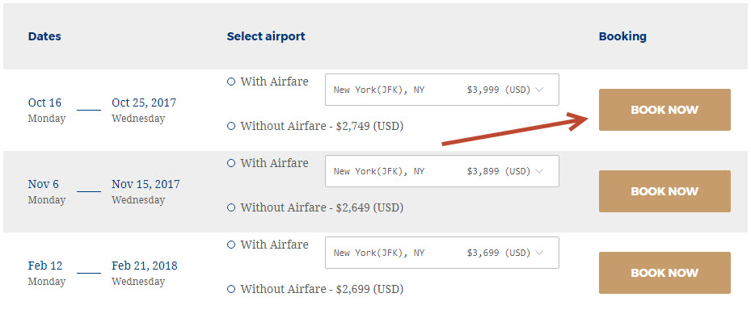Image resolution: width=751 pixels, height=314 pixels.
Task: Choose Without Airfare $2,749 option
Action: click(231, 126)
